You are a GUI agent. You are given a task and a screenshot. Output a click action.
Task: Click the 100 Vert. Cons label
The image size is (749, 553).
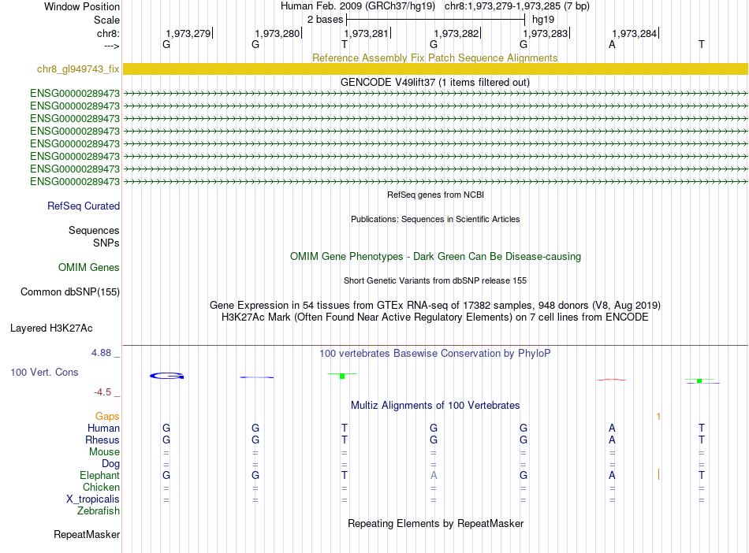click(x=44, y=372)
